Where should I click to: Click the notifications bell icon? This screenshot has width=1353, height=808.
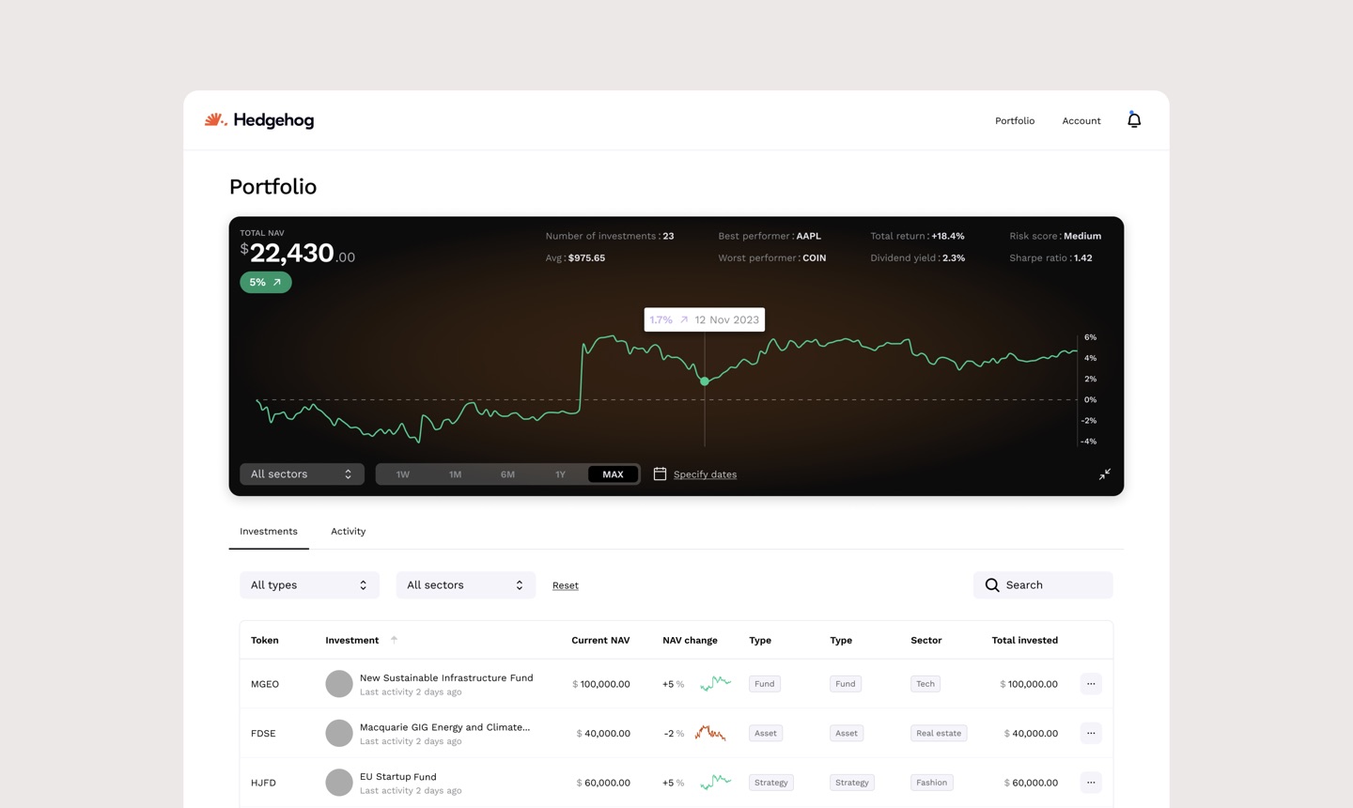[x=1134, y=119]
